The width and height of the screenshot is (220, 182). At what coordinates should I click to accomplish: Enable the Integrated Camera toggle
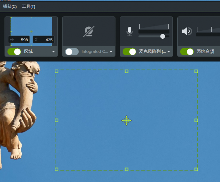coord(72,52)
